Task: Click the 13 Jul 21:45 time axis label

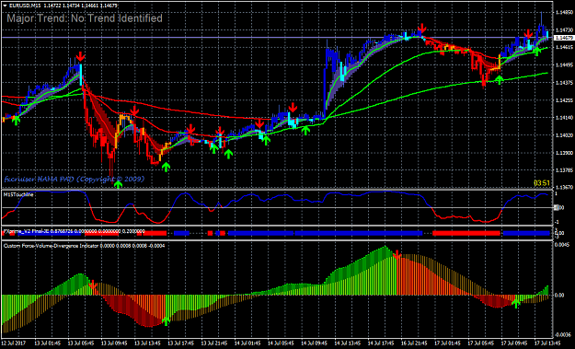Action: 213,343
